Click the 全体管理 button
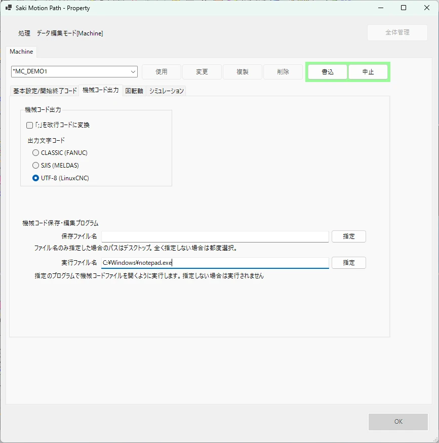This screenshot has width=439, height=443. (397, 32)
